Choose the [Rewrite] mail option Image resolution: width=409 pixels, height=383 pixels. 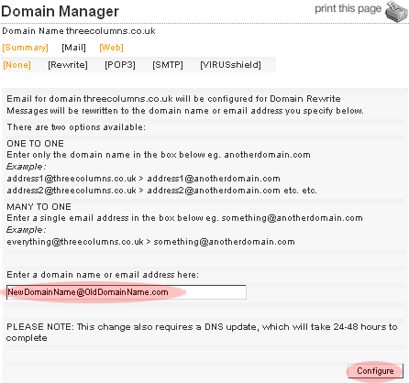pos(68,65)
